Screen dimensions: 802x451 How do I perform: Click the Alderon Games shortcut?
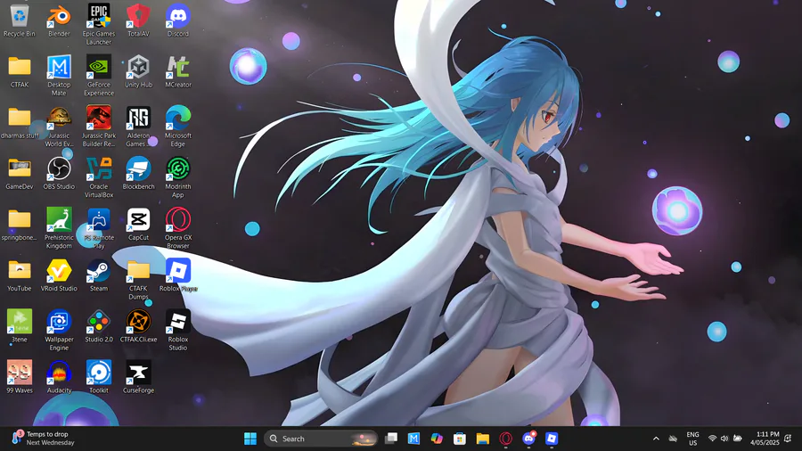pos(138,127)
